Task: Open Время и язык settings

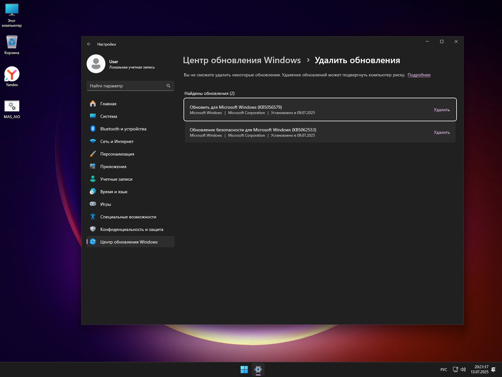Action: pos(131,191)
